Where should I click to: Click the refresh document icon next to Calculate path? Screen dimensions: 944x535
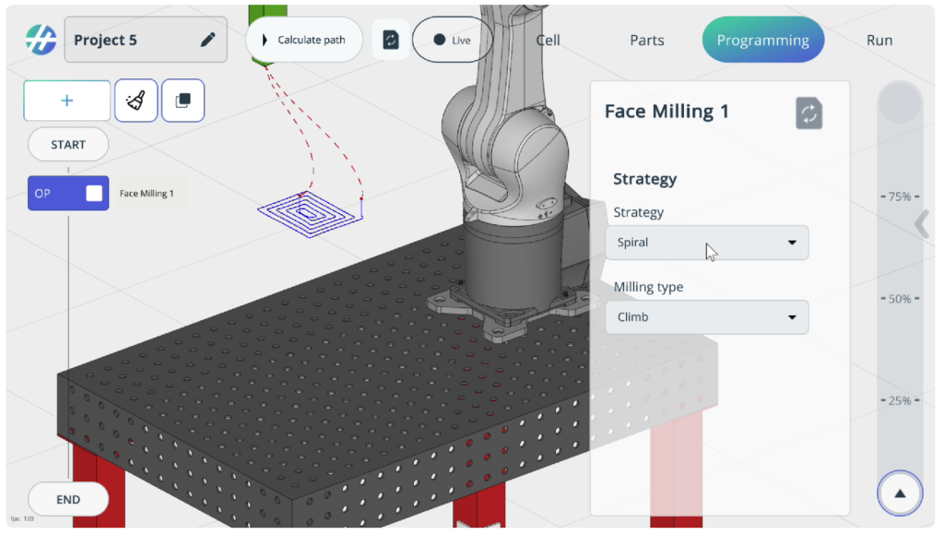pos(391,40)
